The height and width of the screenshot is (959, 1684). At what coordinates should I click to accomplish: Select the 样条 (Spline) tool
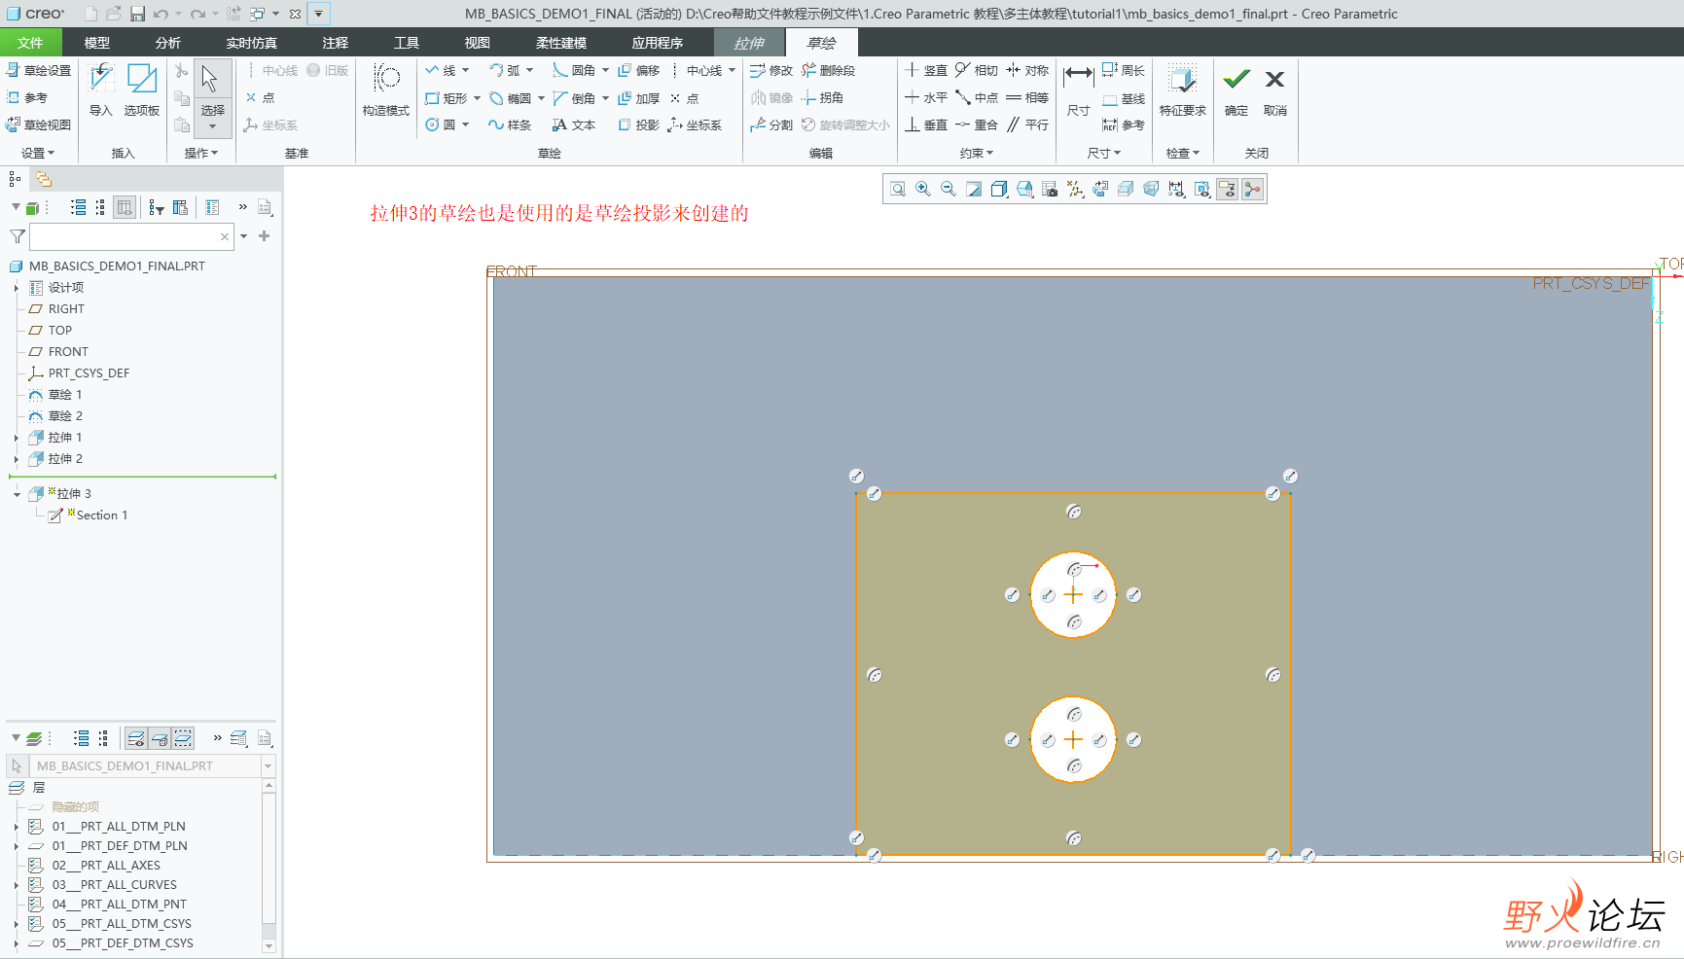point(510,124)
